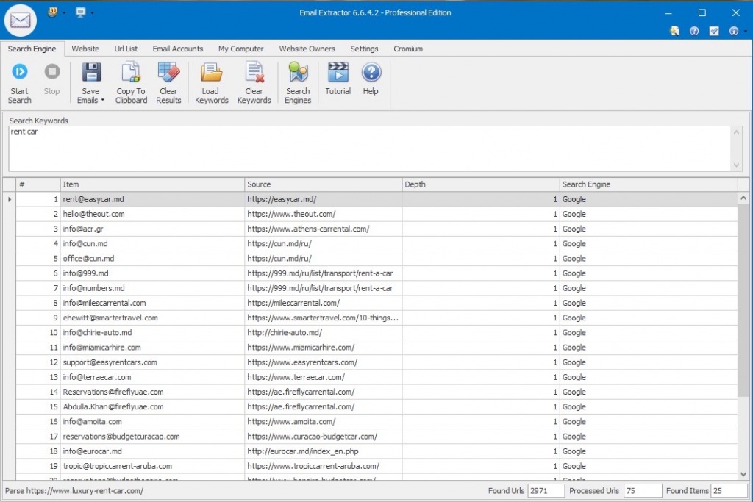The width and height of the screenshot is (753, 502).
Task: Click Clear Keywords icon
Action: pos(254,83)
